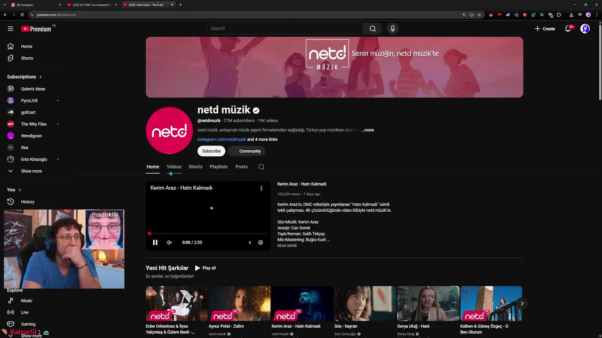Switch to the Videos tab

coord(174,167)
